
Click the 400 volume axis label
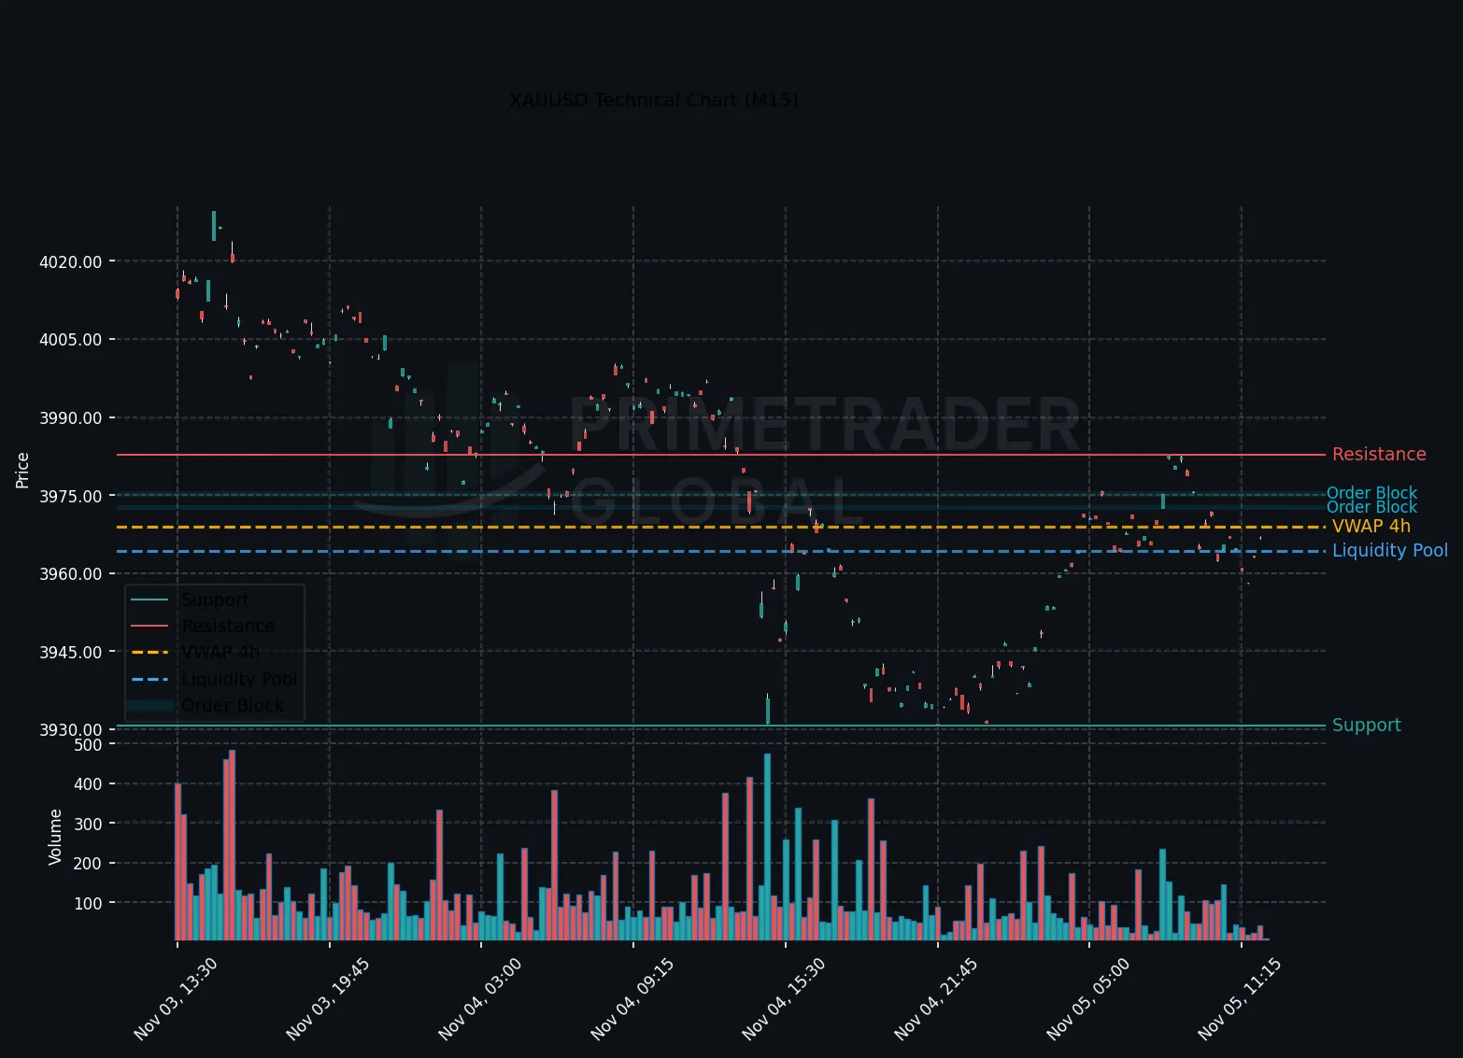pos(88,784)
